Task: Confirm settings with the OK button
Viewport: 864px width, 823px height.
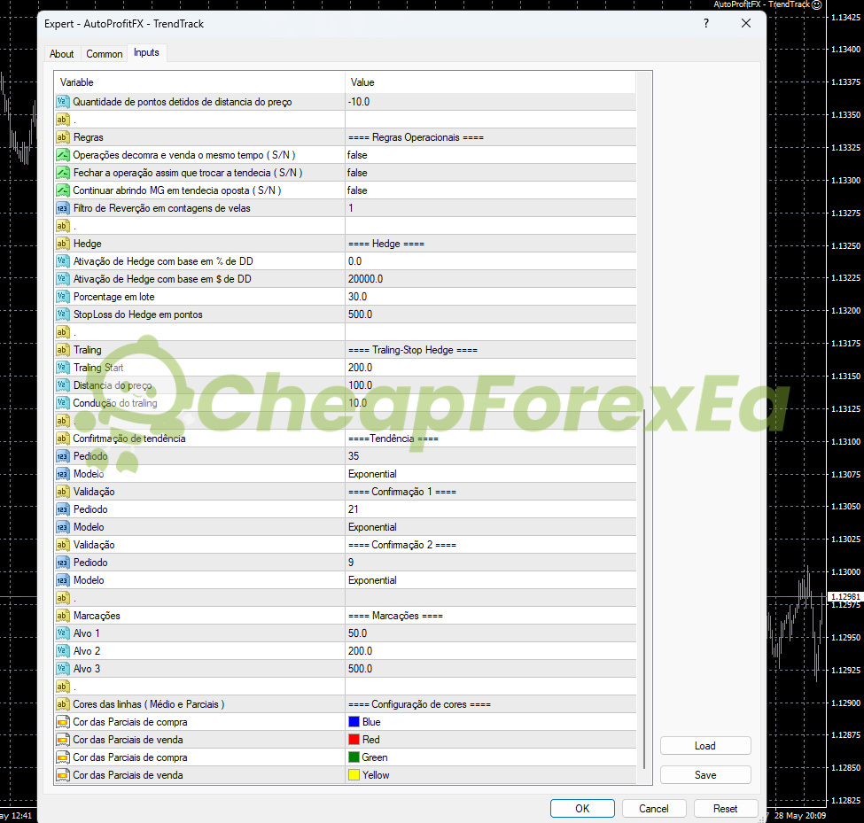Action: (582, 808)
